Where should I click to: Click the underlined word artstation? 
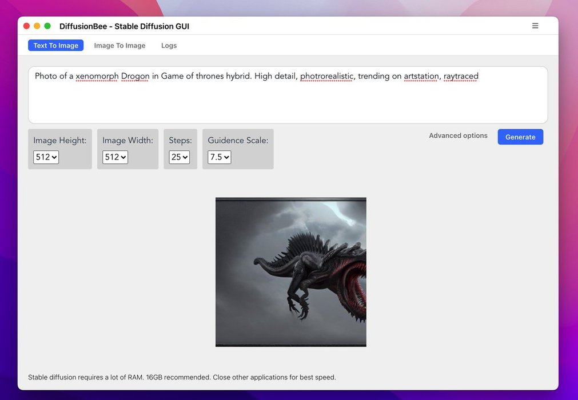(x=421, y=76)
